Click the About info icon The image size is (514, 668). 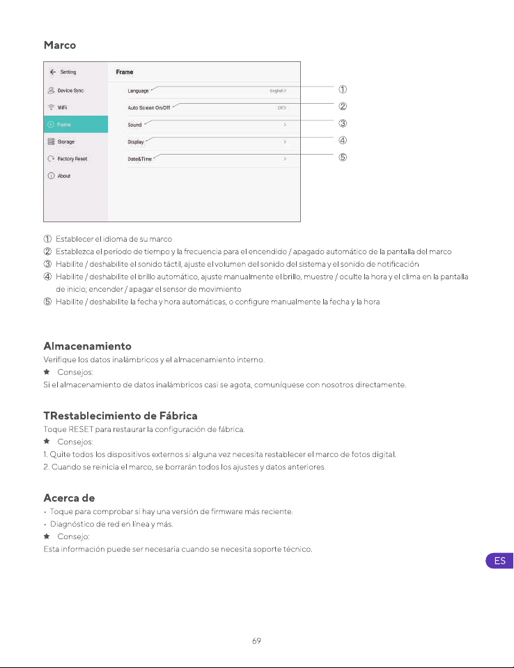[51, 176]
